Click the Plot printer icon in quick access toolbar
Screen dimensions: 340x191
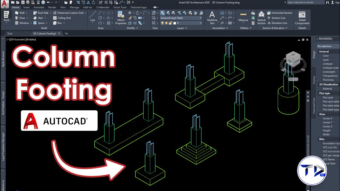click(x=43, y=2)
